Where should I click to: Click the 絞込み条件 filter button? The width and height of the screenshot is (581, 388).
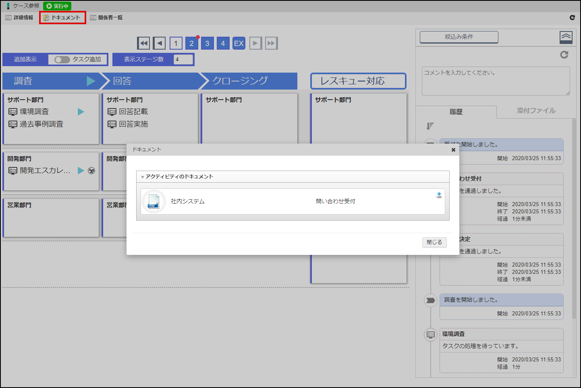[459, 37]
